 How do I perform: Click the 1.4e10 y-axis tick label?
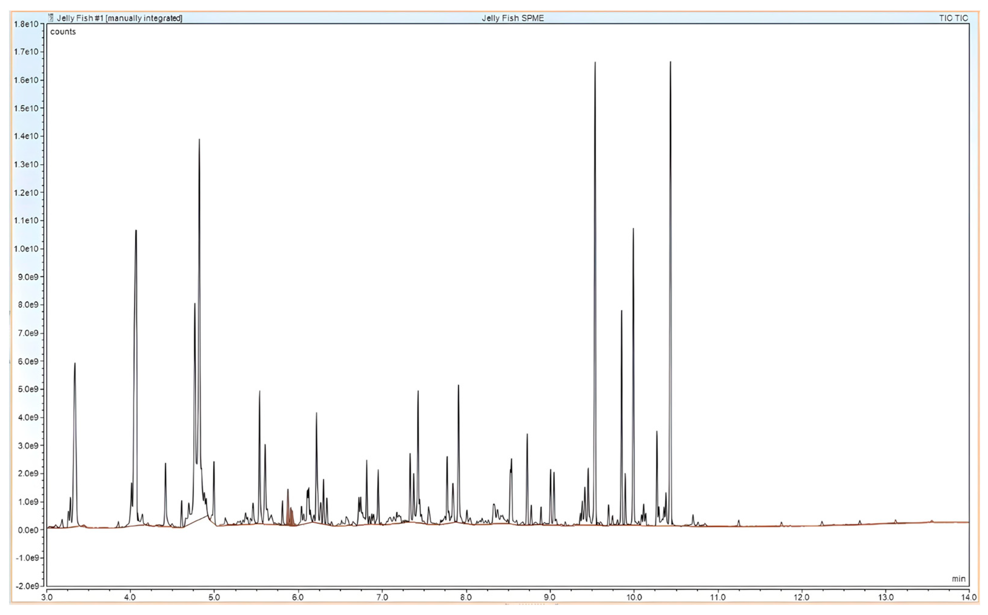[26, 136]
